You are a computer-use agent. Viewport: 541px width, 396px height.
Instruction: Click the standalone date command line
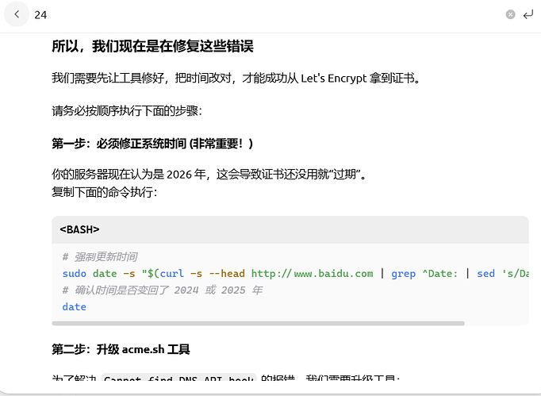75,307
